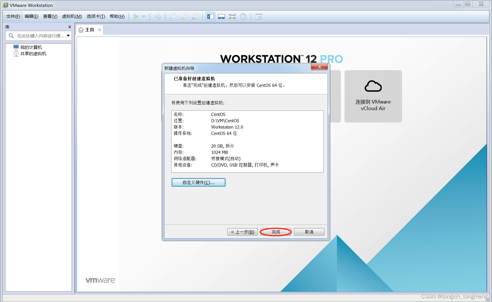Open the Snapshot Manager wrench icon
The width and height of the screenshot is (492, 302).
coord(195,17)
